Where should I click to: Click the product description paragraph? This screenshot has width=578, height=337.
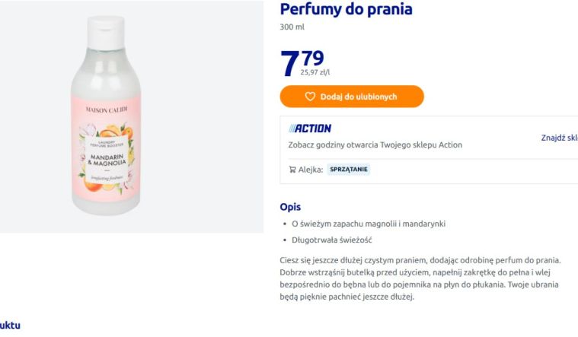(x=420, y=278)
